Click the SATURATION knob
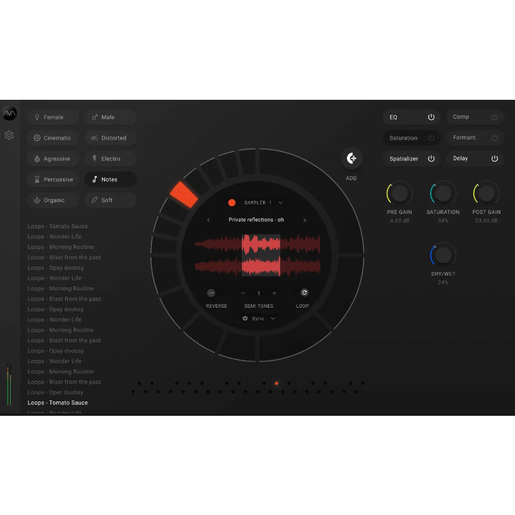Image resolution: width=515 pixels, height=515 pixels. [443, 194]
